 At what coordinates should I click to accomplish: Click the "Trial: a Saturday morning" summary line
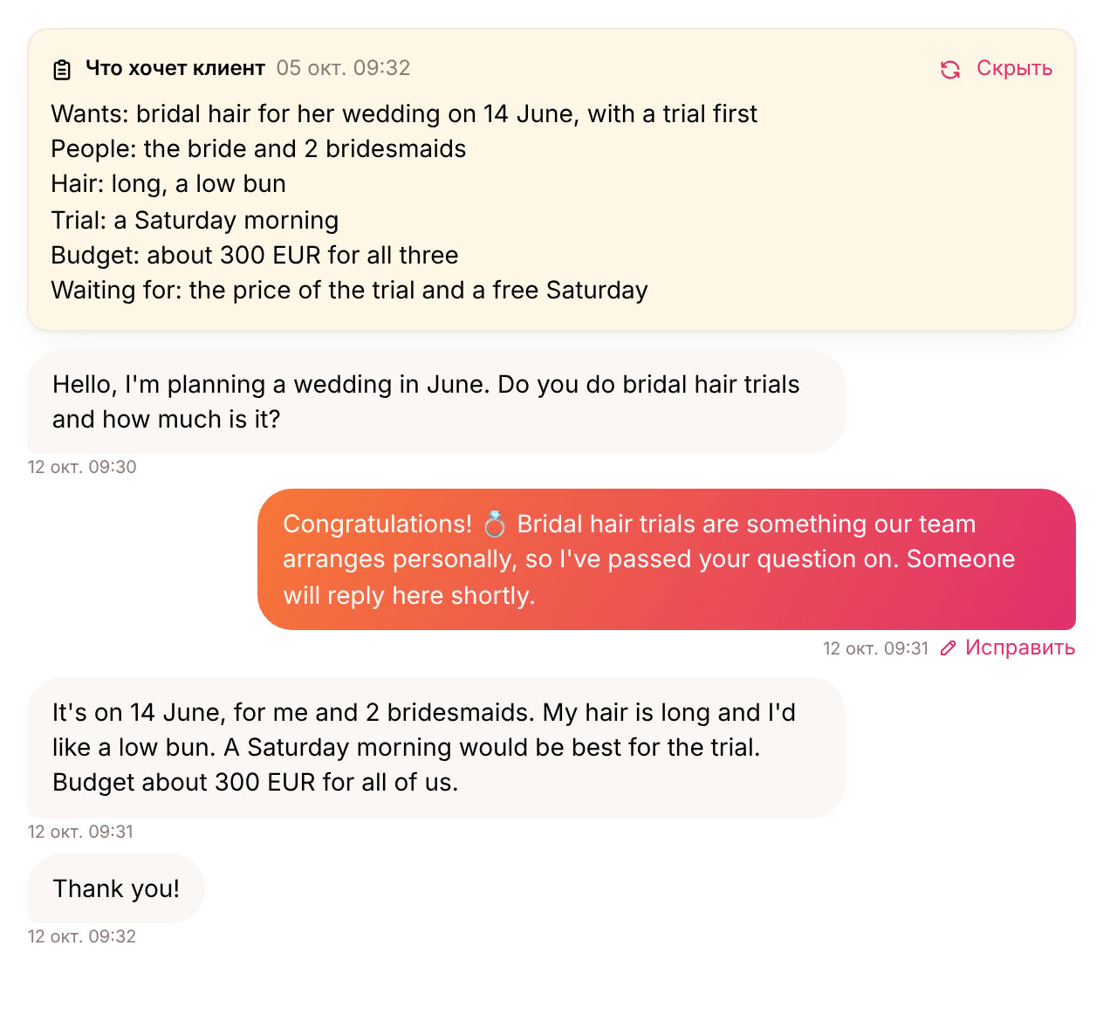(195, 220)
